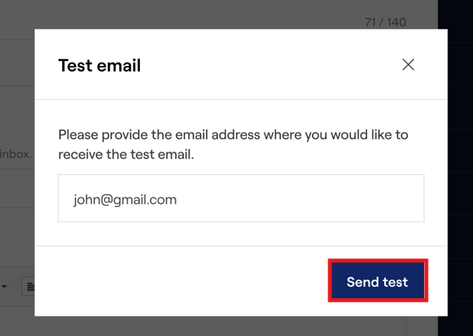Dismiss the test email popup with X

click(x=408, y=65)
